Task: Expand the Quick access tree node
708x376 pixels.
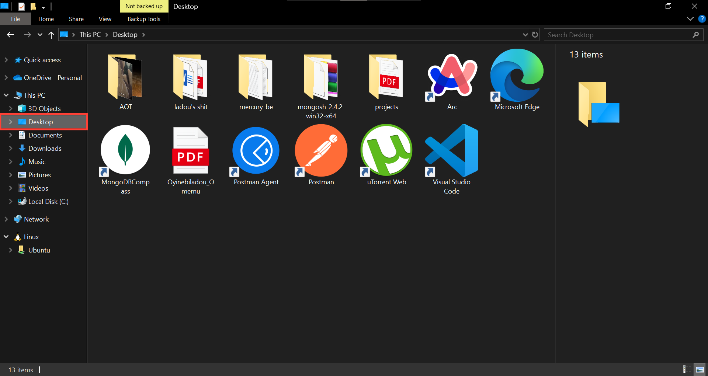Action: [x=6, y=60]
